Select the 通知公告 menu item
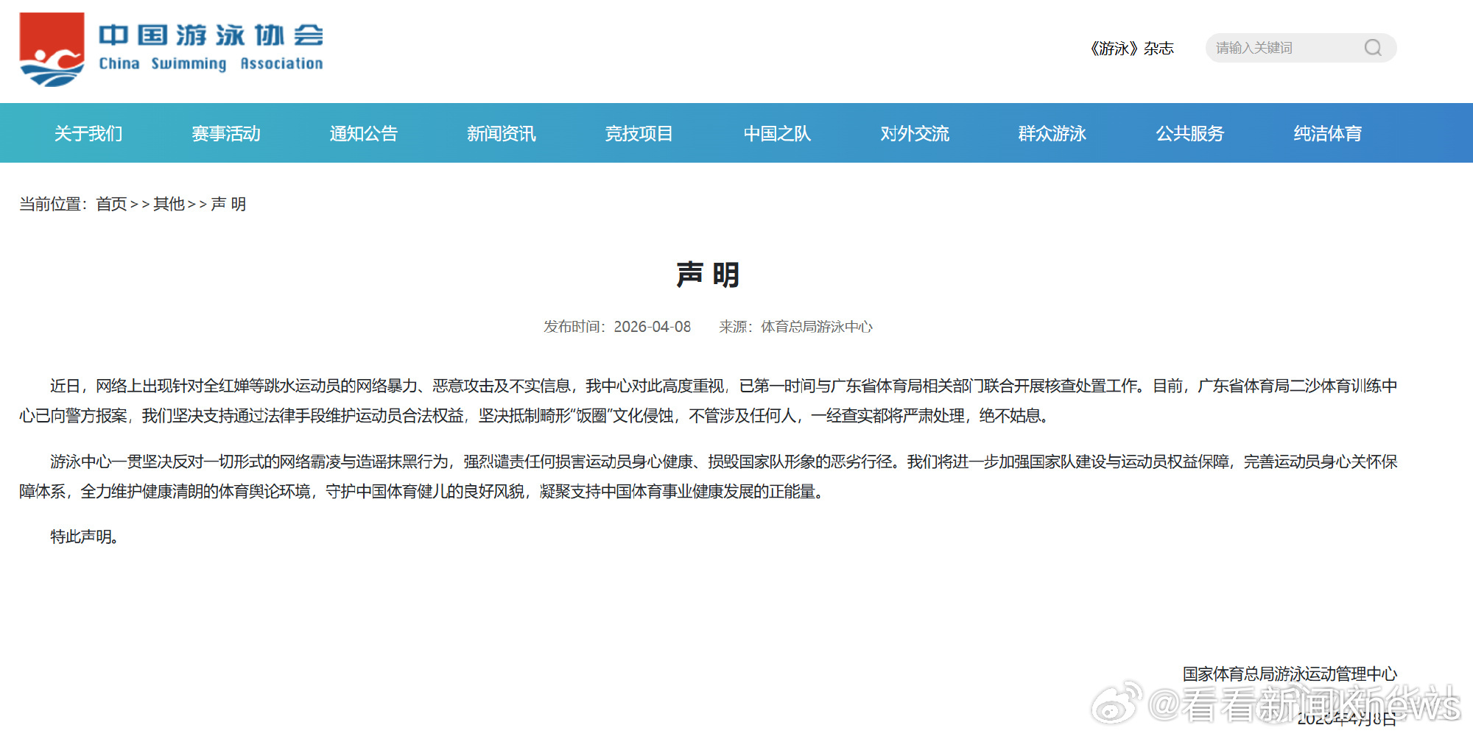This screenshot has height=739, width=1473. pos(363,133)
